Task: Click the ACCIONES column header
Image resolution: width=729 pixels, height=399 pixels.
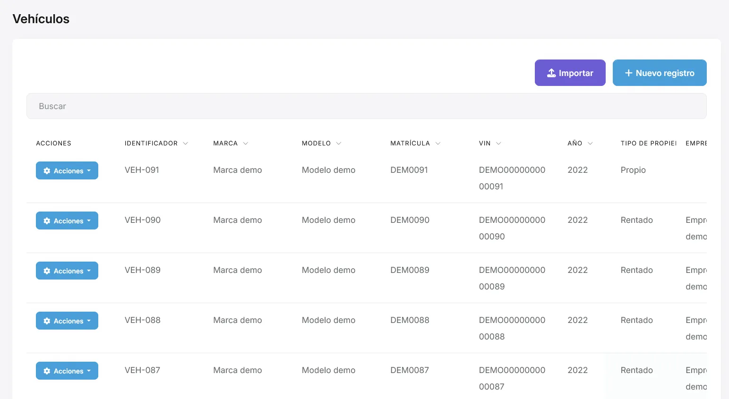Action: coord(54,144)
